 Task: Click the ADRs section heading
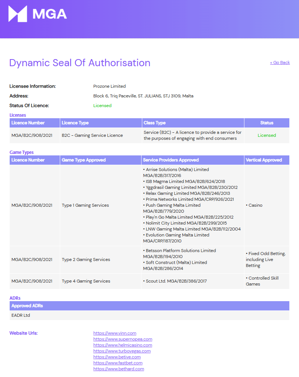[15, 298]
